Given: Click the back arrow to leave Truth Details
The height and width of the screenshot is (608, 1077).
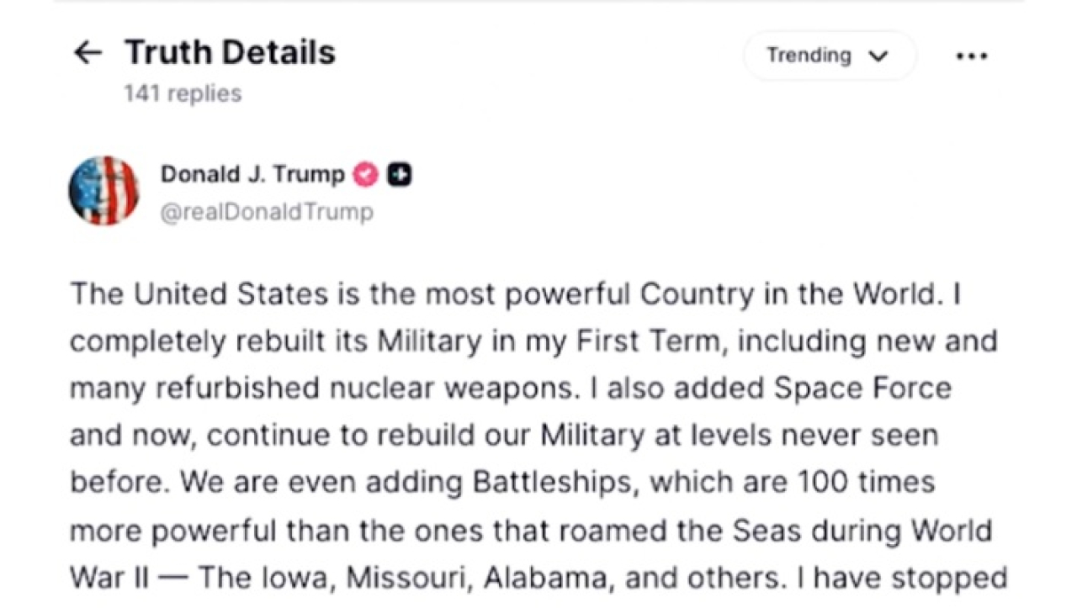Looking at the screenshot, I should tap(88, 53).
